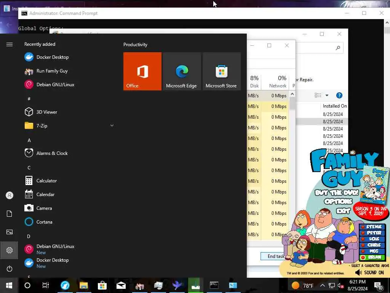Click the Office tile
The height and width of the screenshot is (293, 390).
click(x=142, y=71)
